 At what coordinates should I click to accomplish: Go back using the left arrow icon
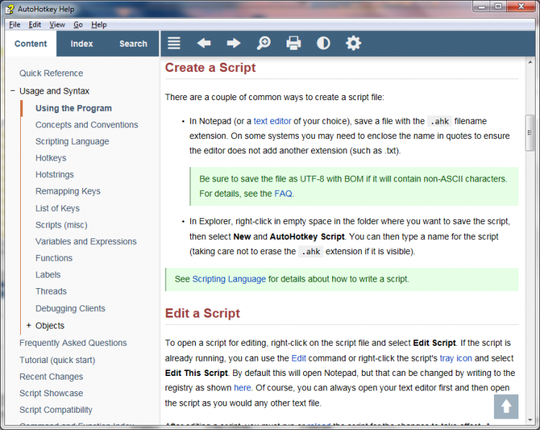click(x=204, y=43)
